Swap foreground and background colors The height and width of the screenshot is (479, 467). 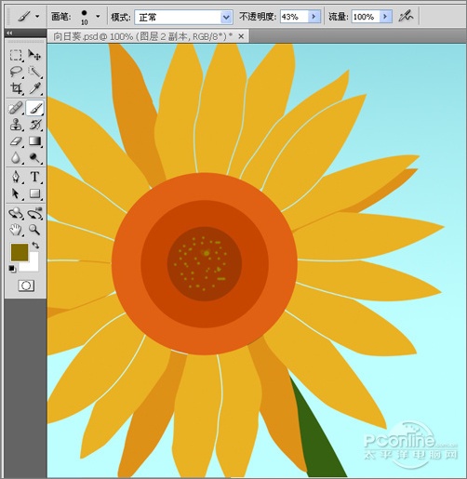[35, 246]
